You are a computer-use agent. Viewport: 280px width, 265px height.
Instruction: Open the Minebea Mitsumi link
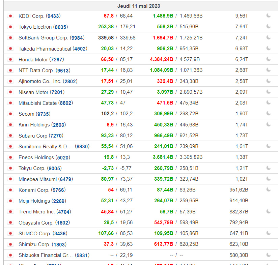pos(38,179)
